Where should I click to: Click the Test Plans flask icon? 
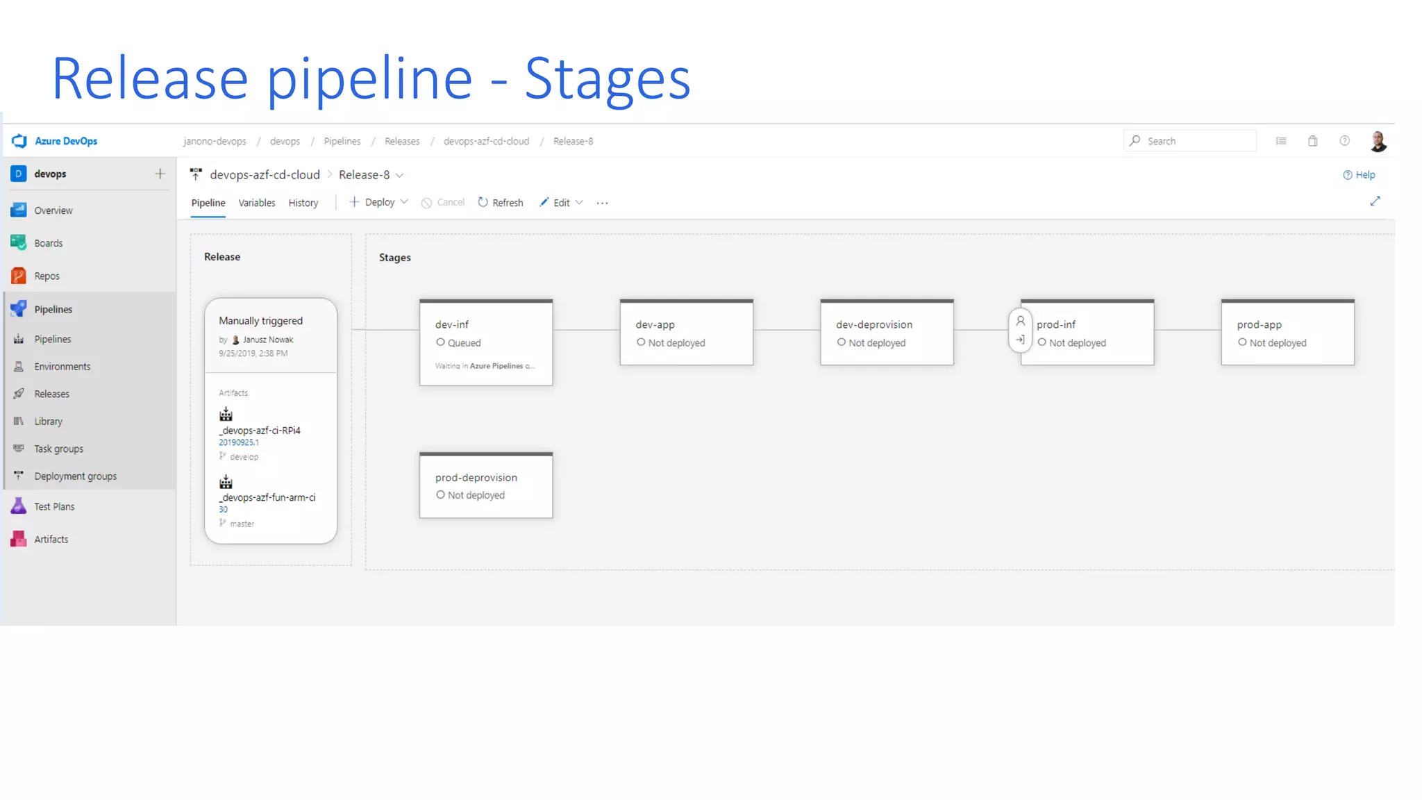[19, 506]
